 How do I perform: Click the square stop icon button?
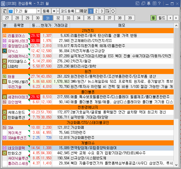pyautogui.click(x=54, y=11)
